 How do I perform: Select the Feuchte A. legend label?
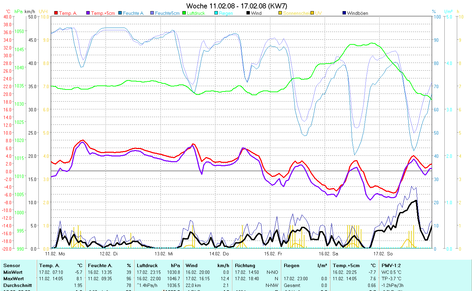tap(134, 13)
